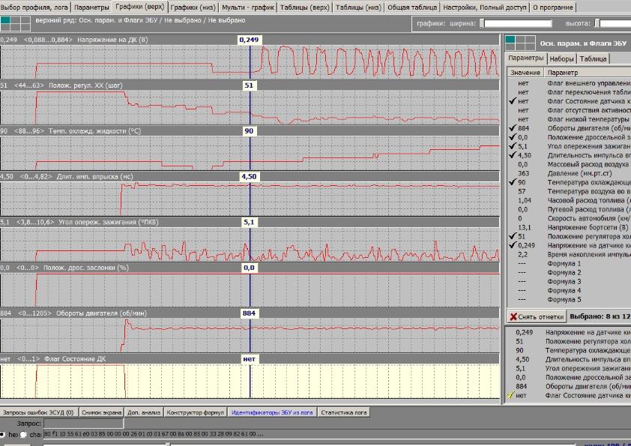
Task: Show the 'О программе' tab
Action: 553,7
